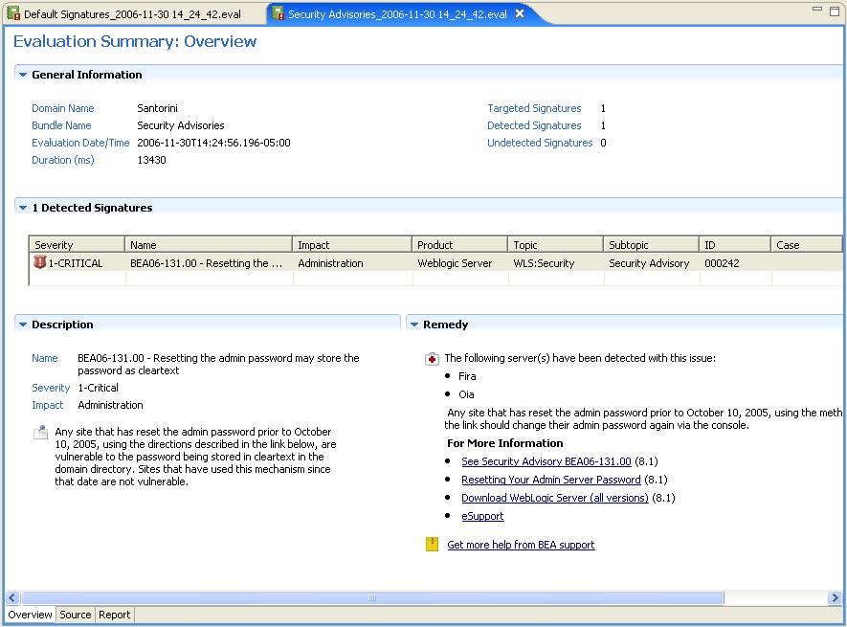The height and width of the screenshot is (627, 847).
Task: Click the 1-Critical severity value in Description
Action: coord(98,388)
